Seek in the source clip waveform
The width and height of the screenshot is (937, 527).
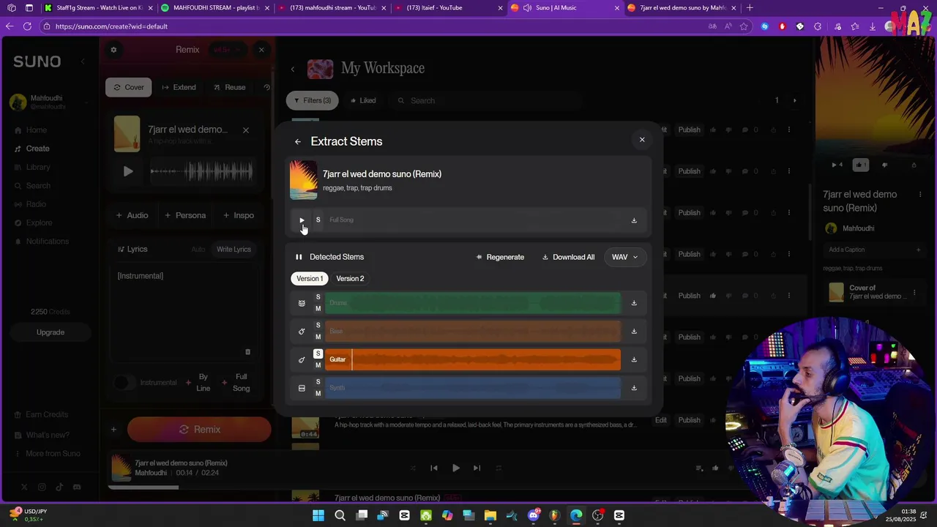[201, 172]
